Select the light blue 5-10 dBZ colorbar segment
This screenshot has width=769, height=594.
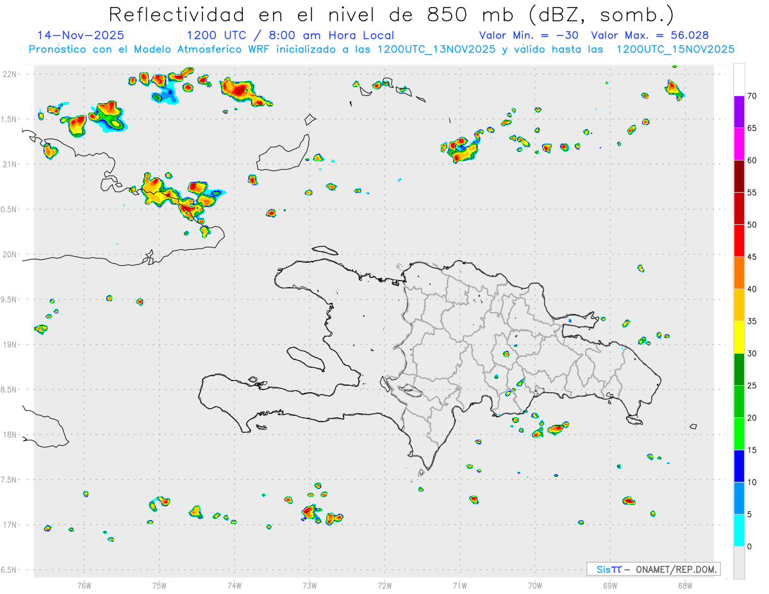(x=739, y=498)
